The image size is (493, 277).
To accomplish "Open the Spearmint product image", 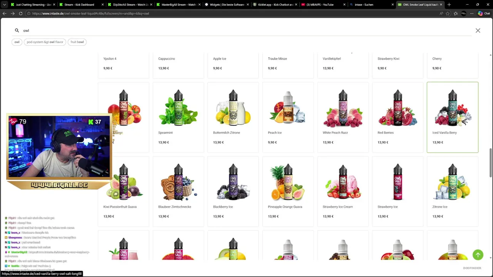I will [178, 108].
